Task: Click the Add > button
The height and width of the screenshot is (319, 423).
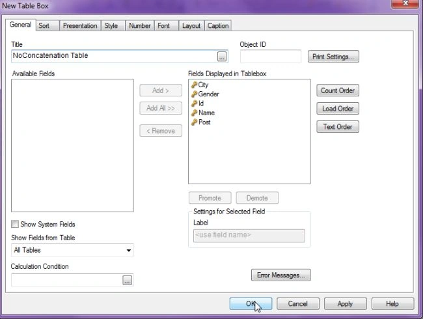Action: (161, 90)
